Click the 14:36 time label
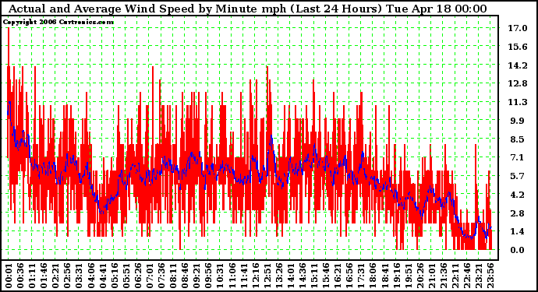Viewport: 538px width, 292px height. point(303,276)
